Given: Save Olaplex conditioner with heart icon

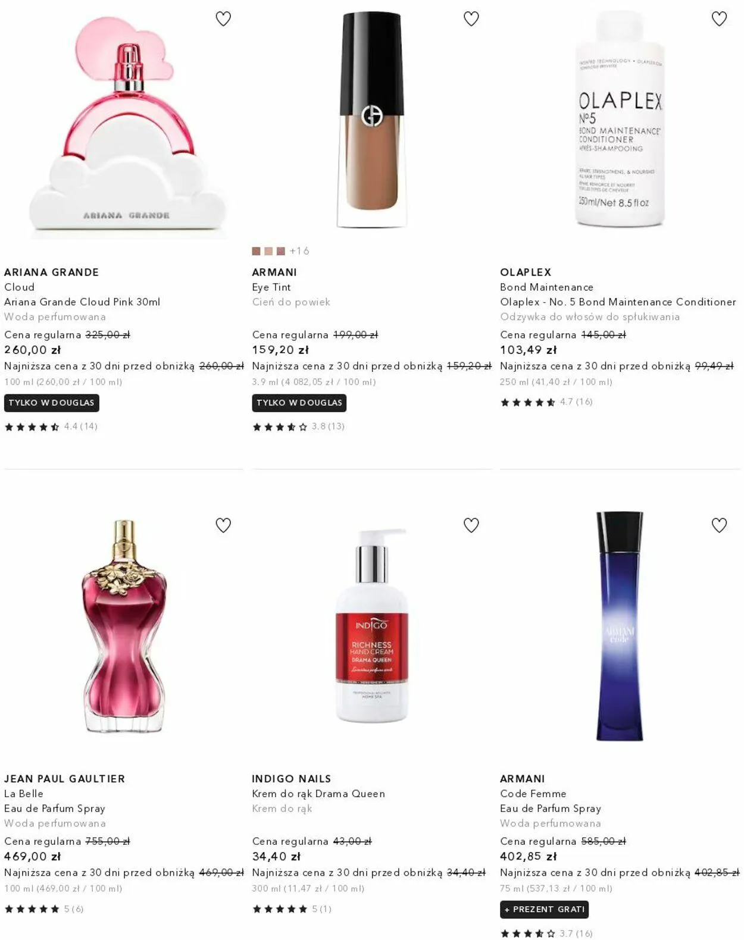Looking at the screenshot, I should (719, 19).
